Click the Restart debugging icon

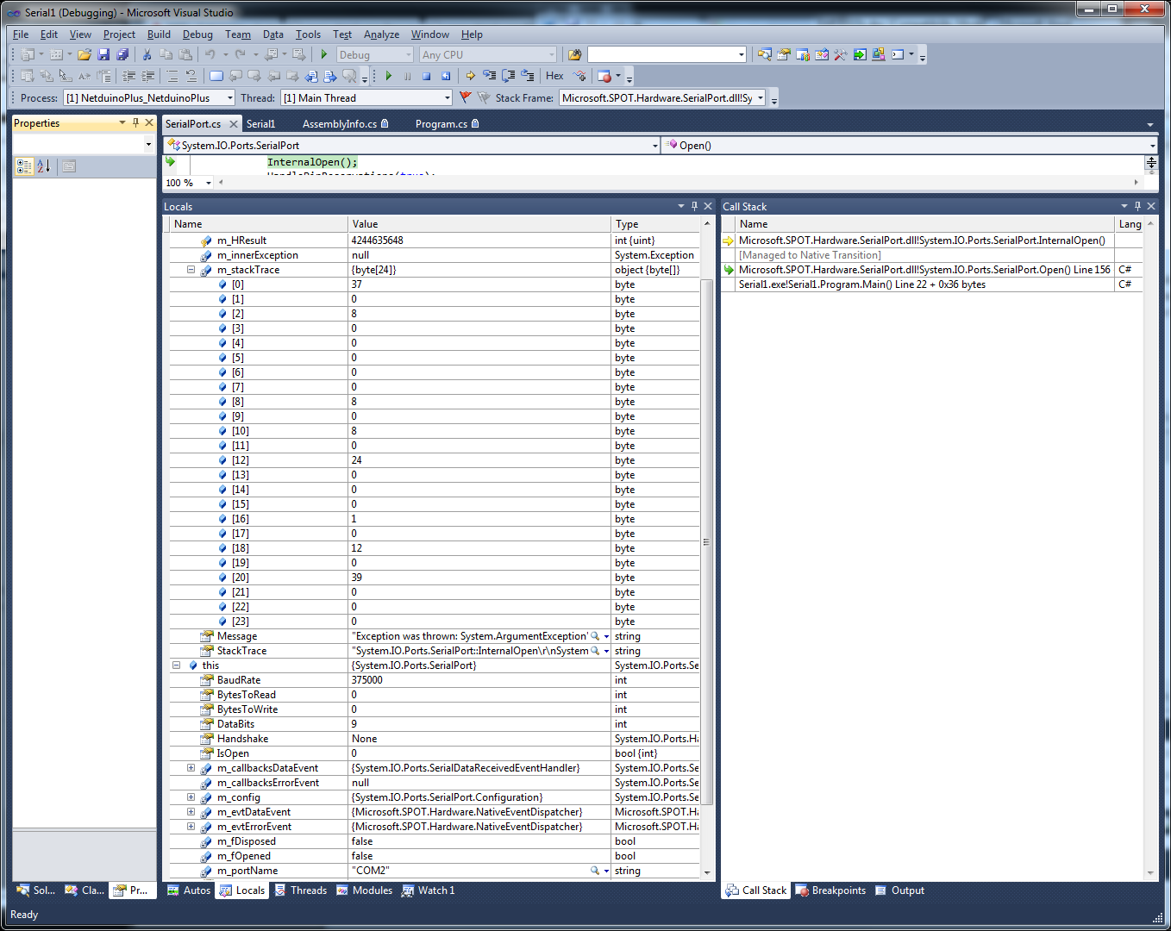point(445,76)
